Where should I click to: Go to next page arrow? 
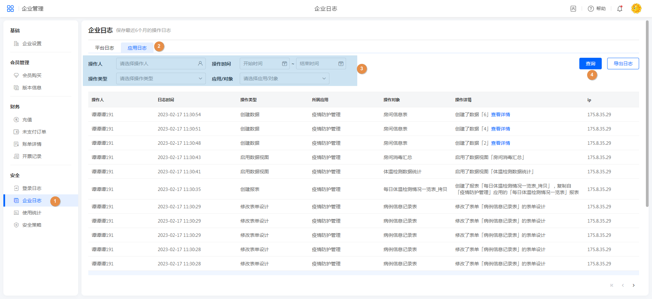click(x=634, y=285)
